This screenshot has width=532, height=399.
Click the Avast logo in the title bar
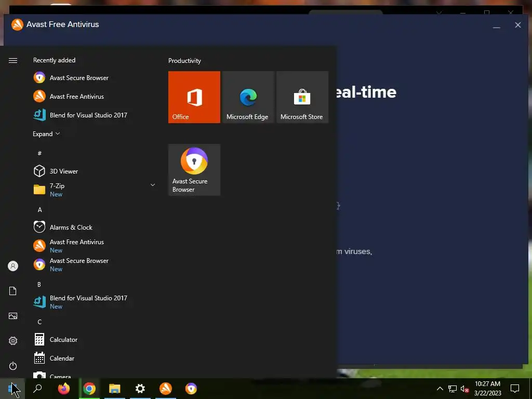point(17,24)
